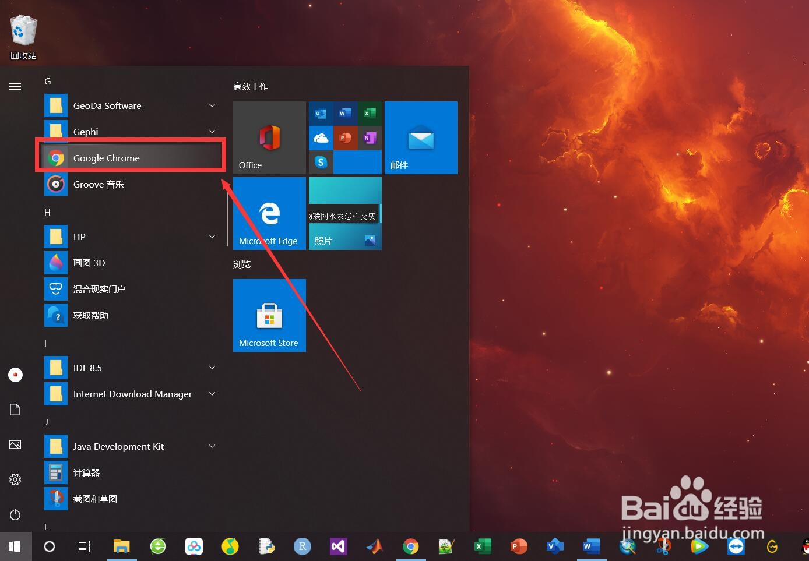809x561 pixels.
Task: Switch to Chrome on the taskbar
Action: pos(411,546)
